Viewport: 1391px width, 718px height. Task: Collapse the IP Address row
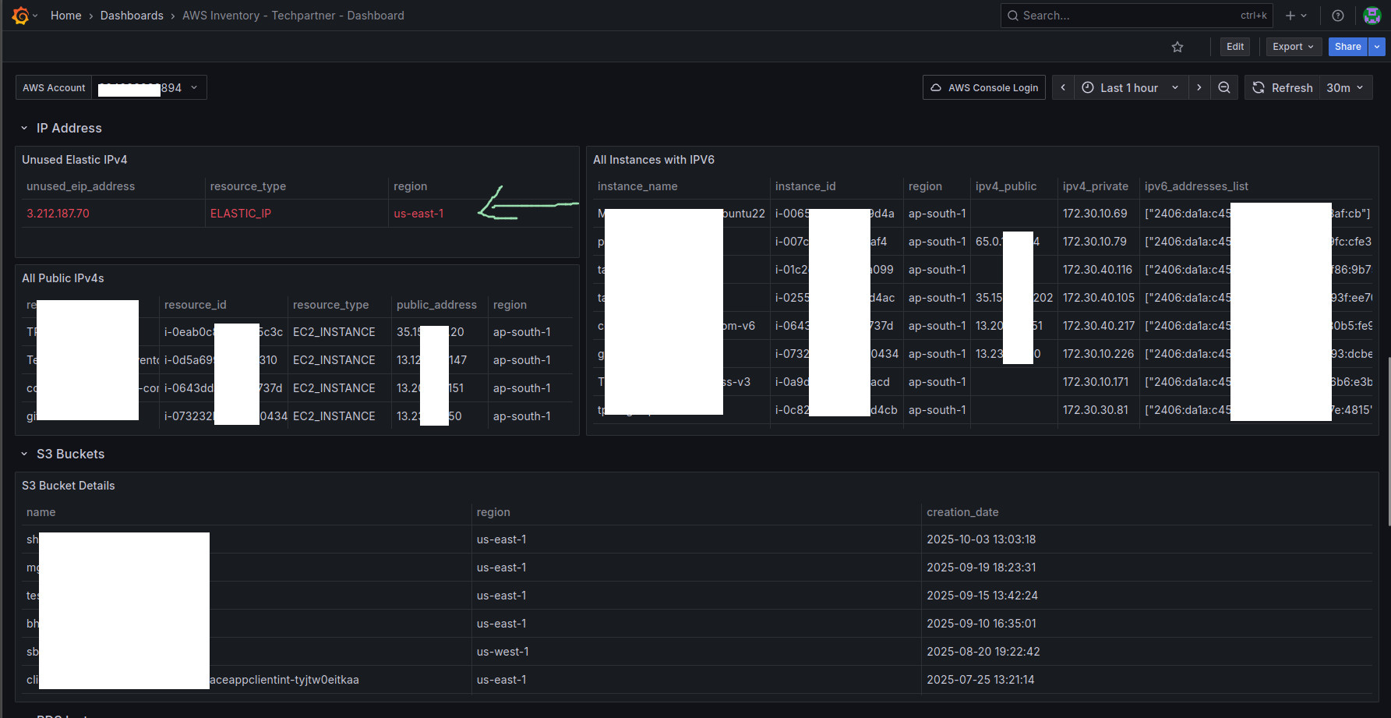click(x=24, y=128)
